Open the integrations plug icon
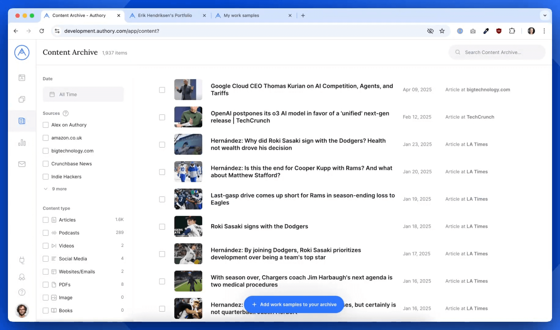This screenshot has width=560, height=330. [22, 260]
